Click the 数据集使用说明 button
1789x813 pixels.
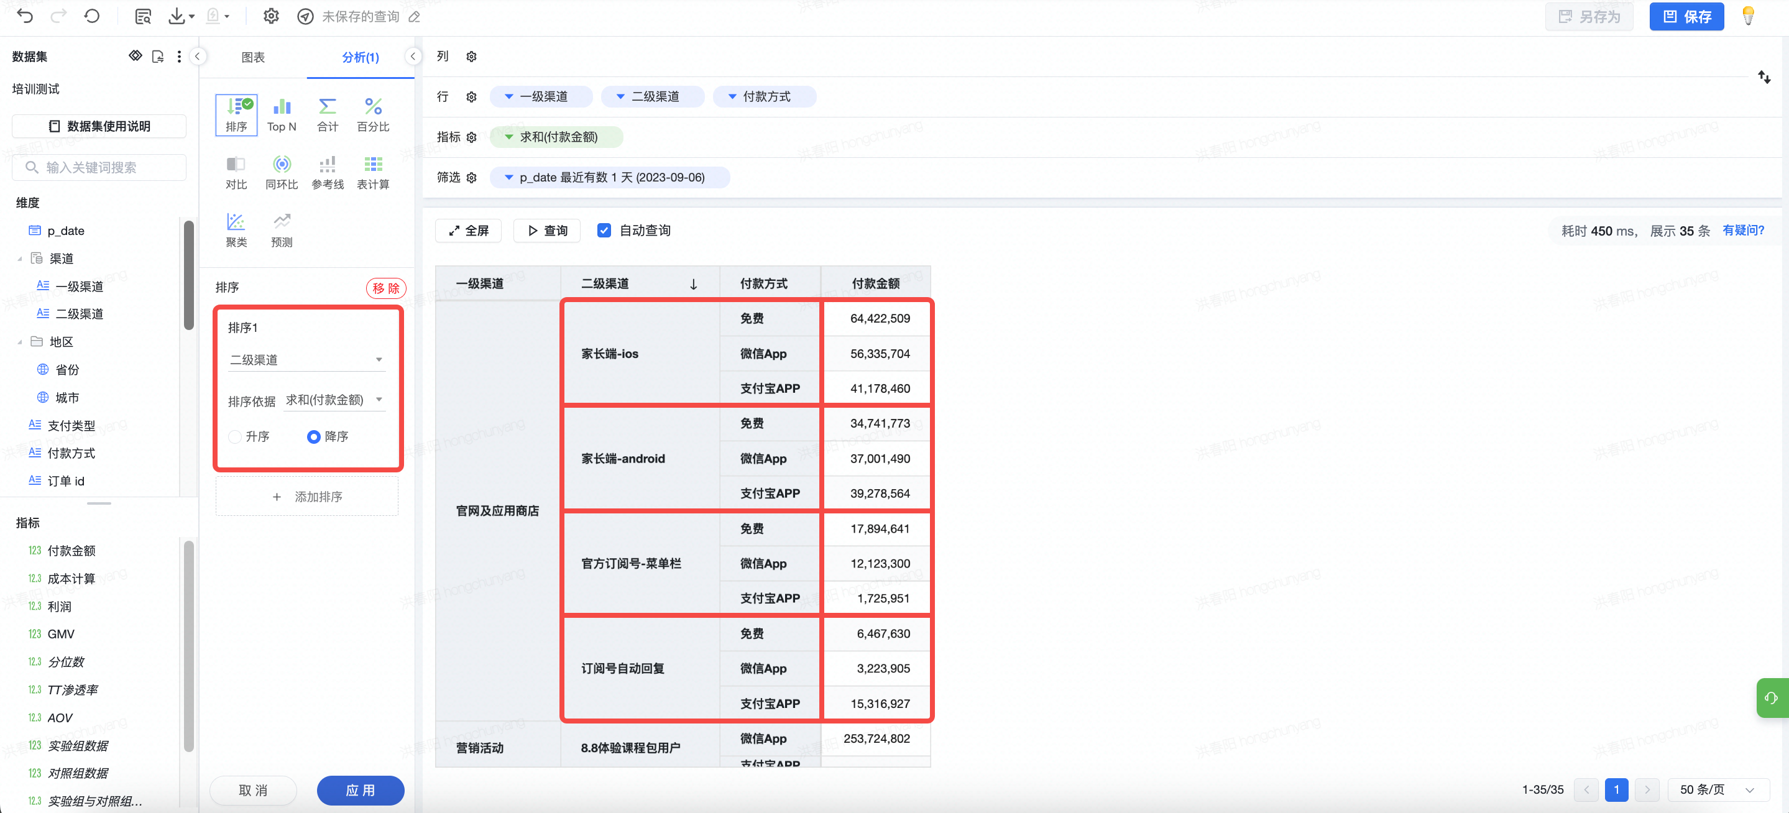(x=99, y=126)
